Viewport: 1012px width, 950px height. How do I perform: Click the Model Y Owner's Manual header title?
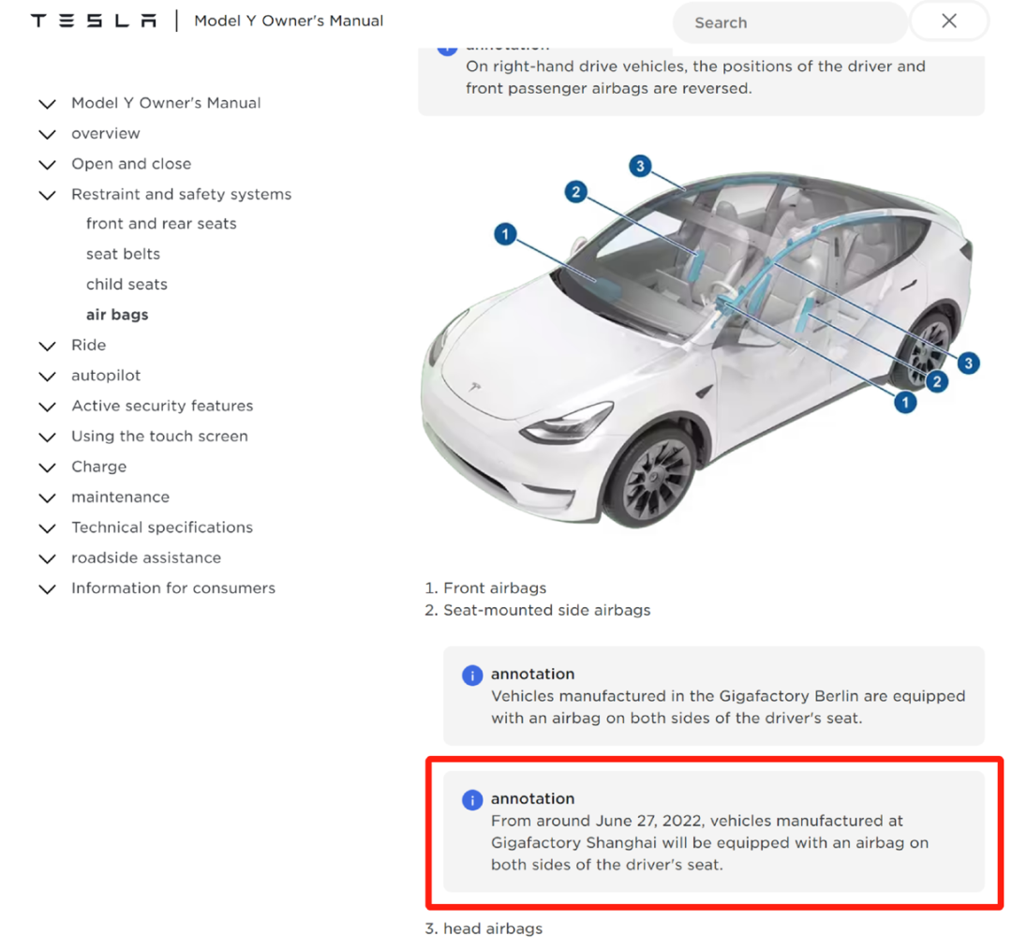[x=289, y=21]
